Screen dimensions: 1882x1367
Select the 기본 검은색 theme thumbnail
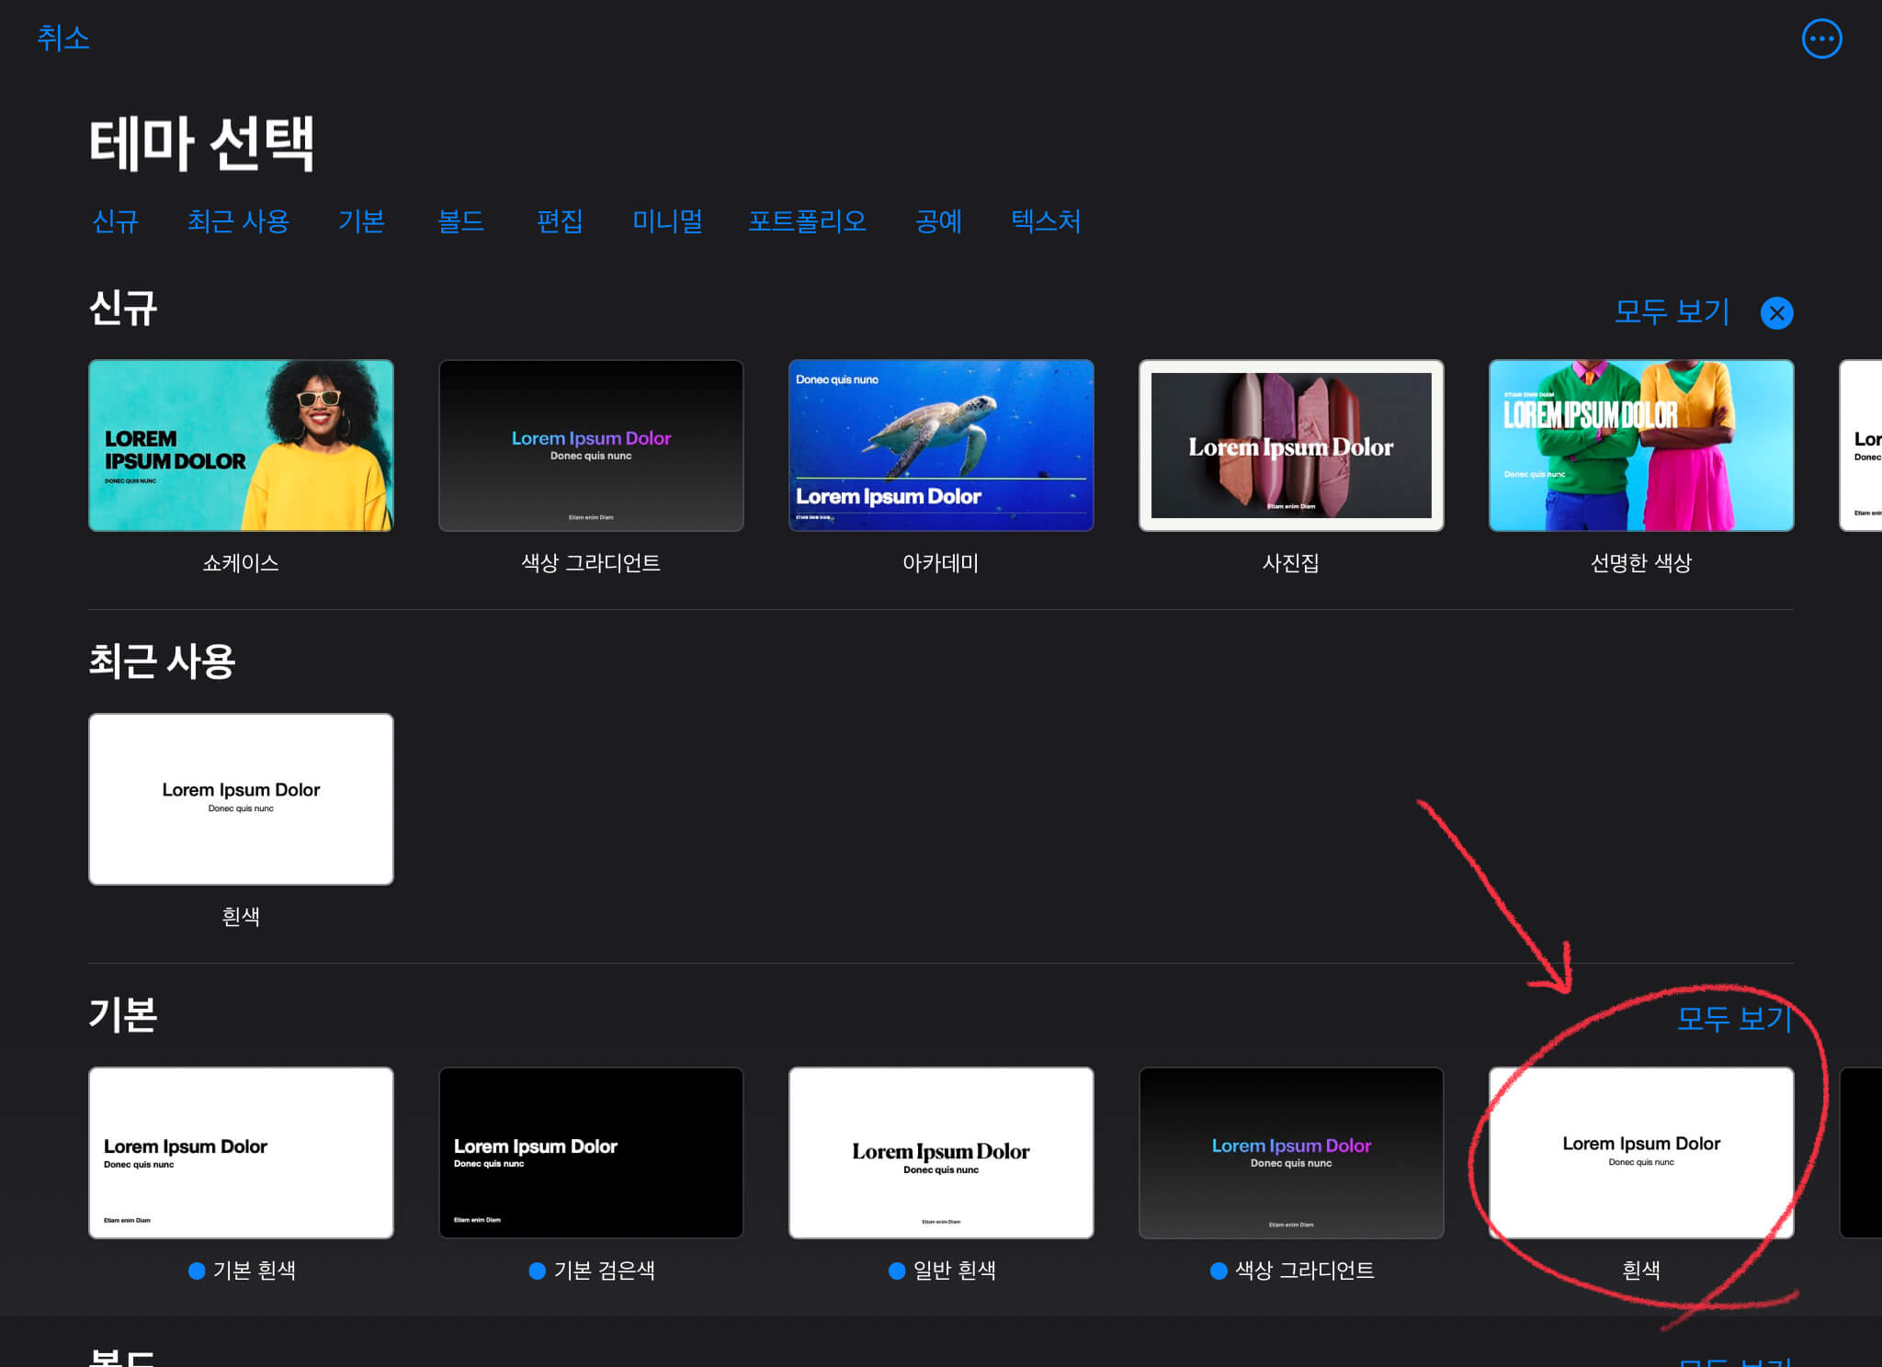click(591, 1152)
